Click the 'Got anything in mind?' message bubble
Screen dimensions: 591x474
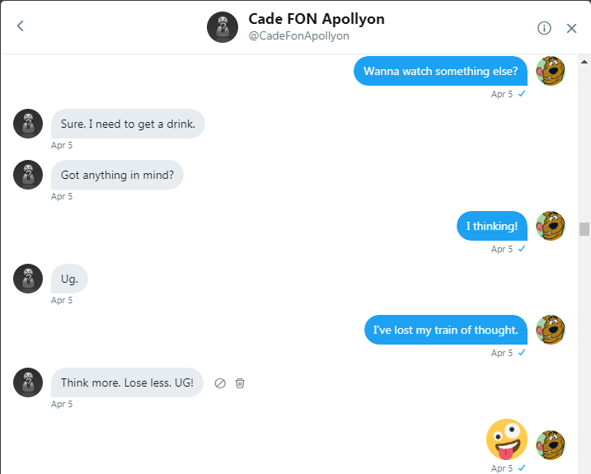117,175
